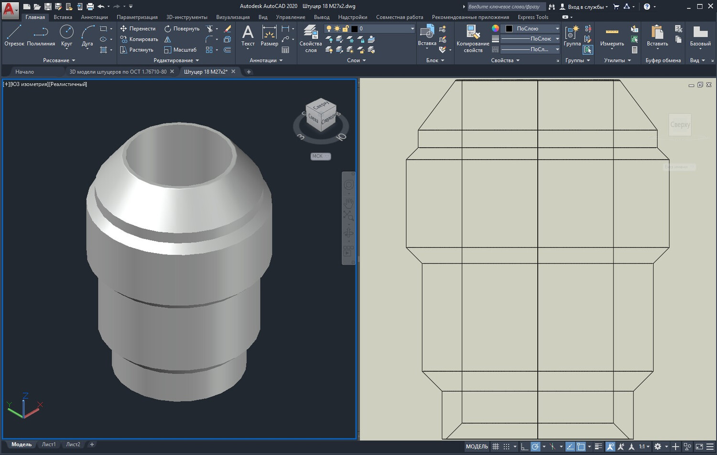
Task: Click the mirror tool icon
Action: pos(167,39)
